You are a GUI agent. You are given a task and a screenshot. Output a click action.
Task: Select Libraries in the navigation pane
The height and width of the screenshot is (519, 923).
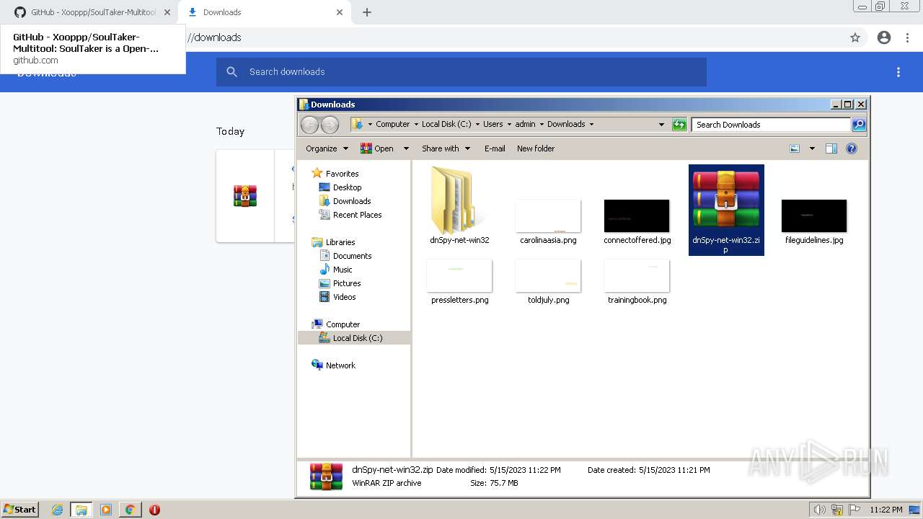pos(340,242)
